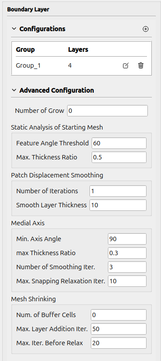The height and width of the screenshot is (361, 161).
Task: Focus the Feature Angle Threshold field
Action: (x=119, y=143)
